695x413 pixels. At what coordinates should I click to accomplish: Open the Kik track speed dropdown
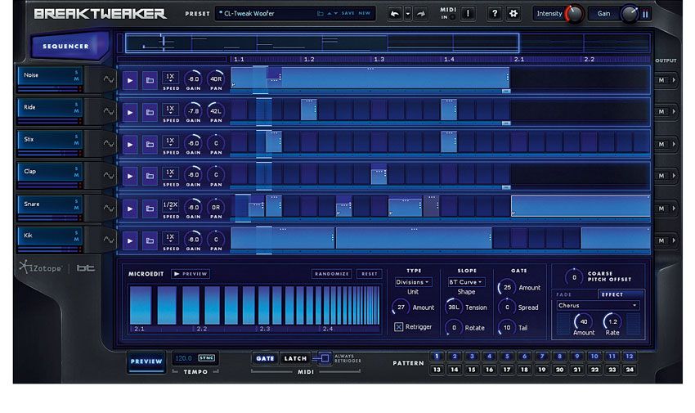click(170, 238)
